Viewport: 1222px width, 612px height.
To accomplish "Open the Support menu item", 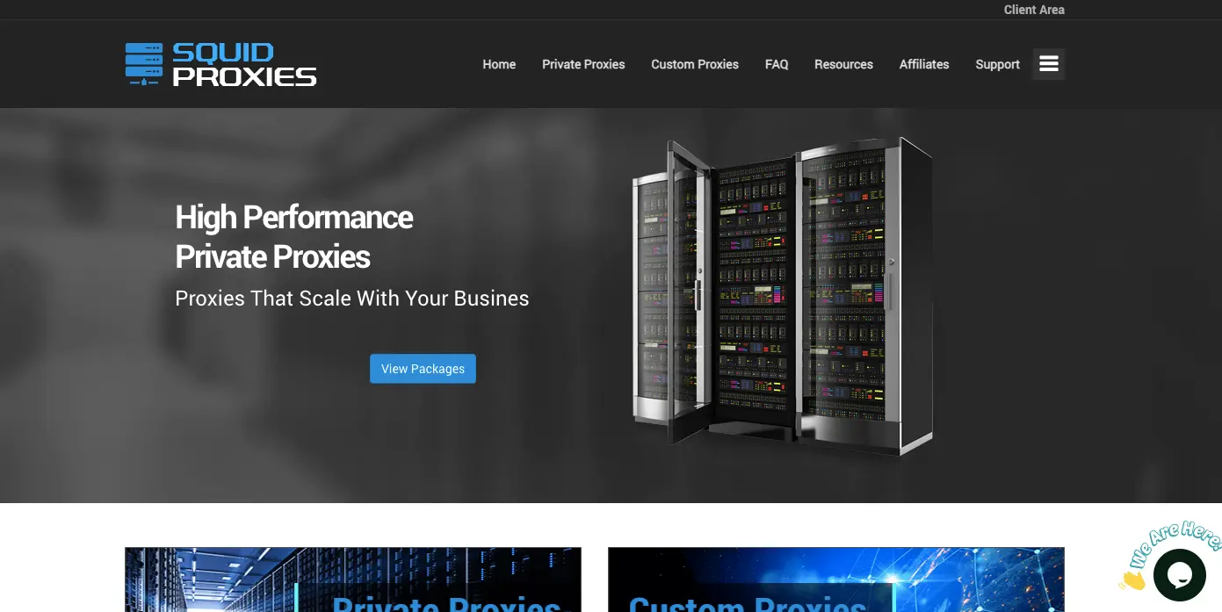I will [x=997, y=64].
